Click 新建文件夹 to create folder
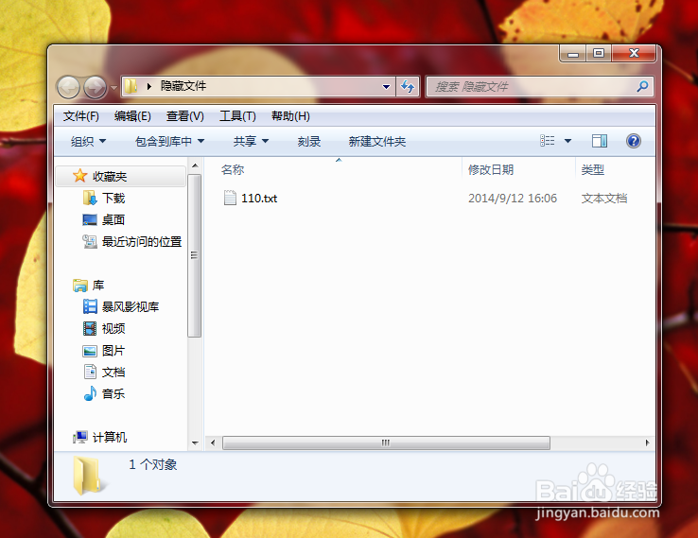 (377, 142)
